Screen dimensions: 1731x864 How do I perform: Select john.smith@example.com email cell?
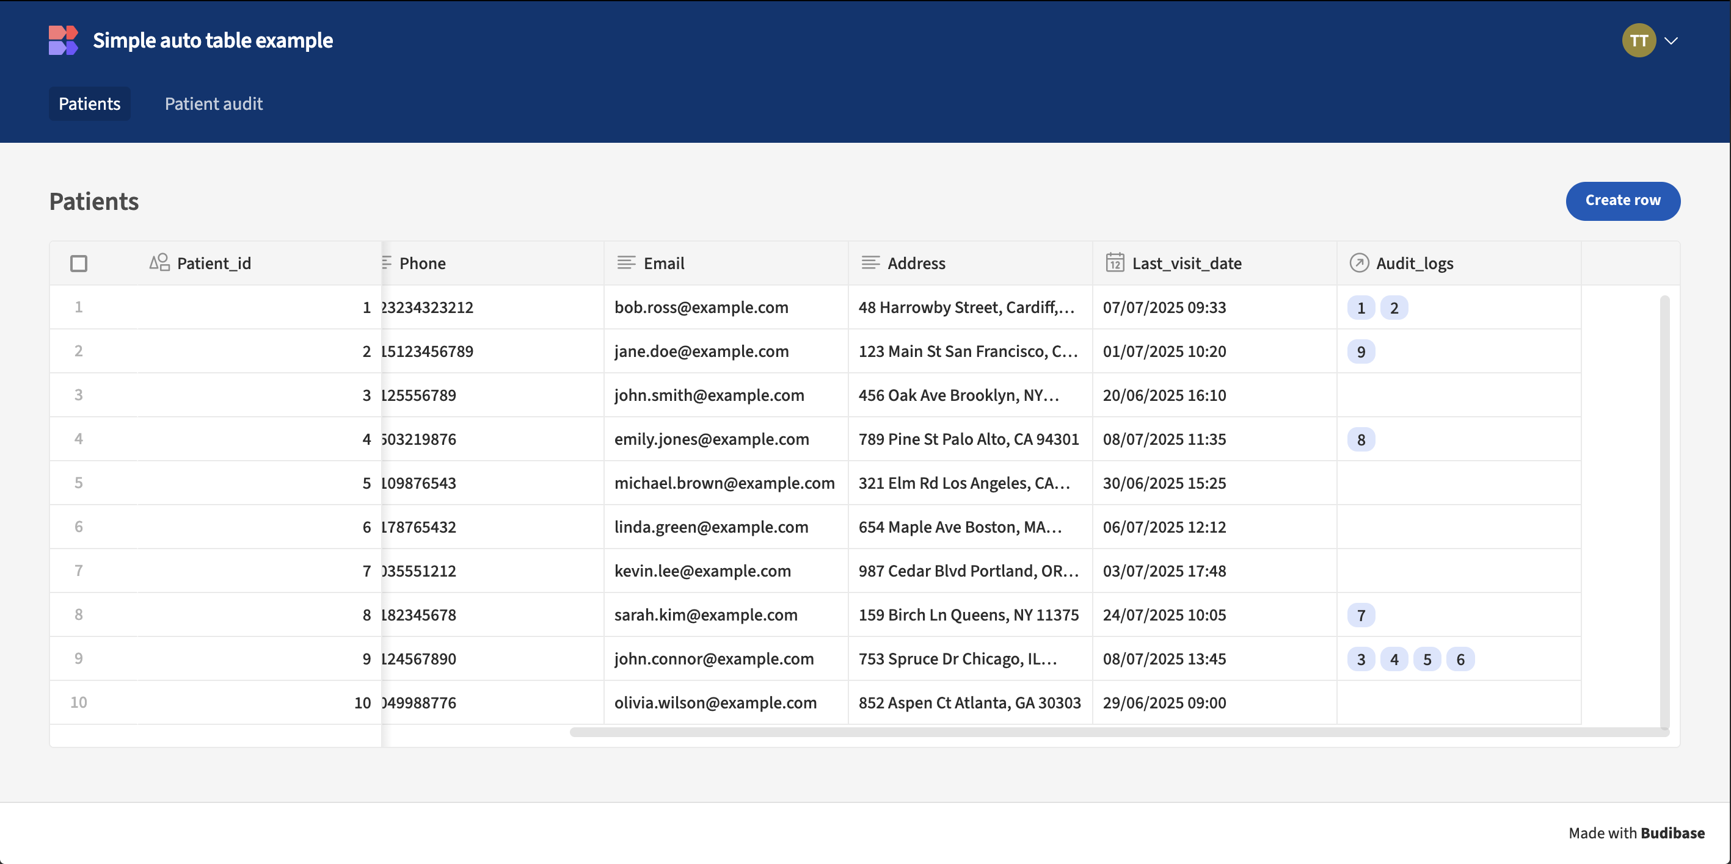click(x=726, y=395)
